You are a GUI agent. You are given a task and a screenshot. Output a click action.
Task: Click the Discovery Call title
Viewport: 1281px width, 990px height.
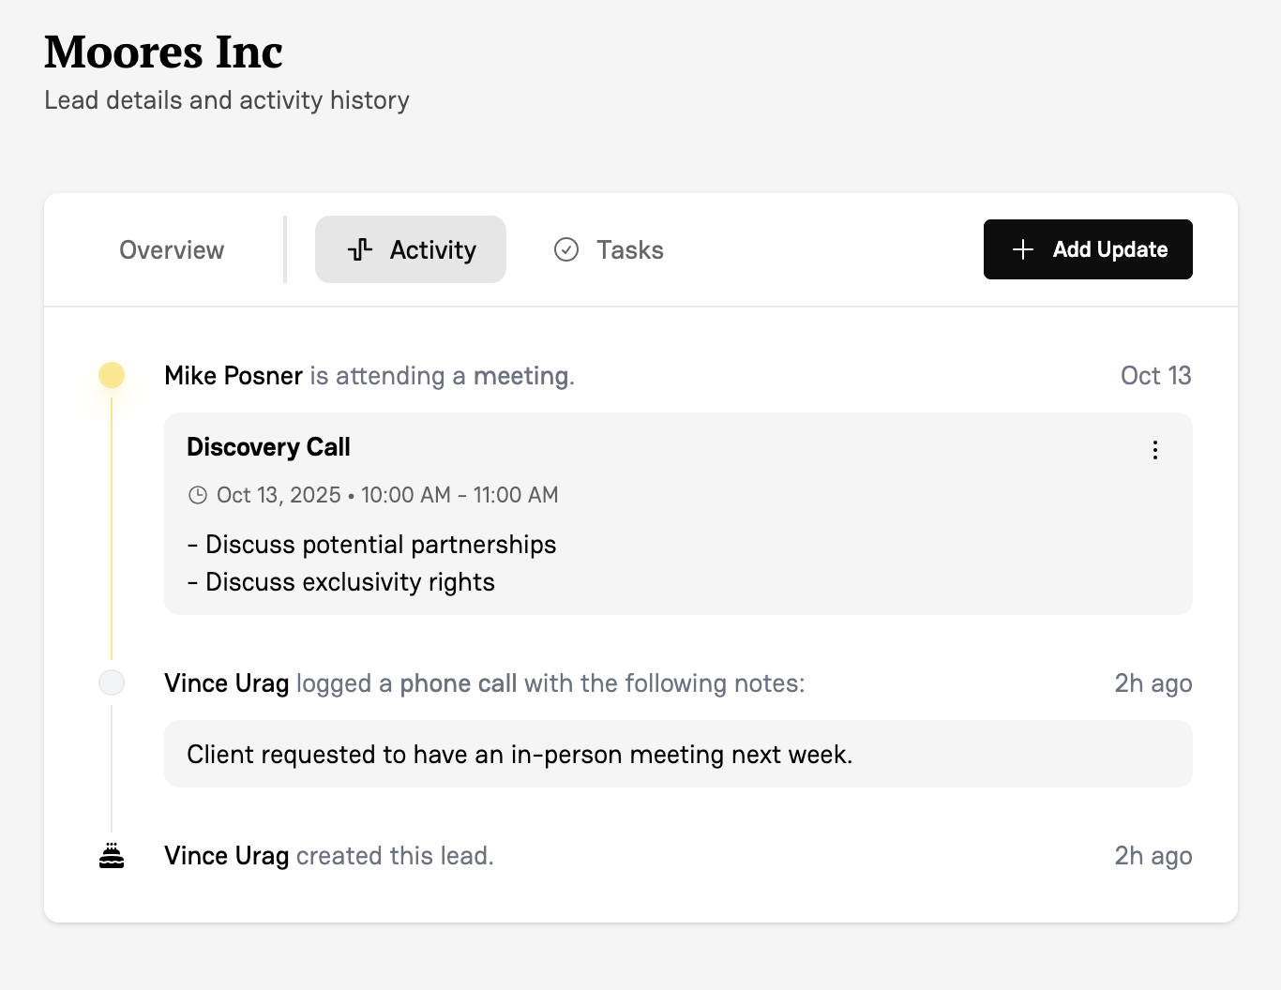click(268, 447)
